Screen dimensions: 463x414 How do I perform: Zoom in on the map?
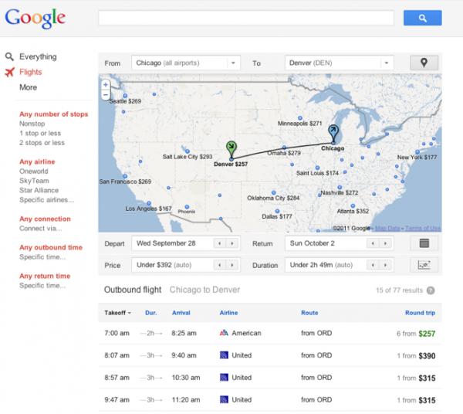pos(106,85)
